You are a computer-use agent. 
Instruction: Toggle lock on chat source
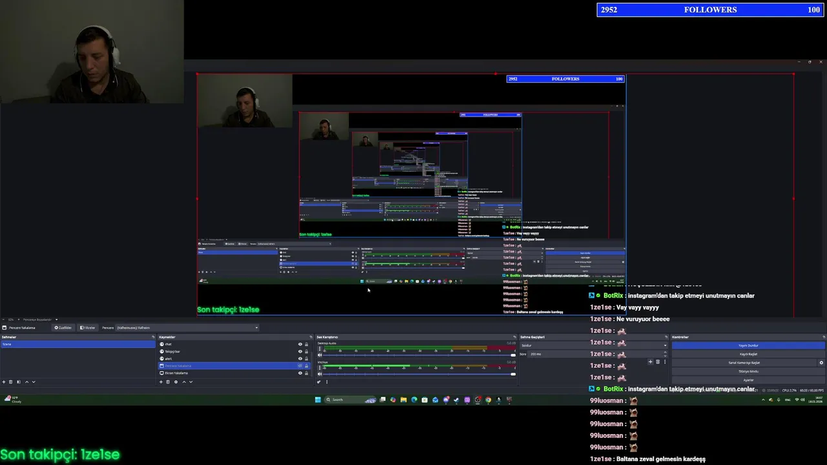coord(306,344)
